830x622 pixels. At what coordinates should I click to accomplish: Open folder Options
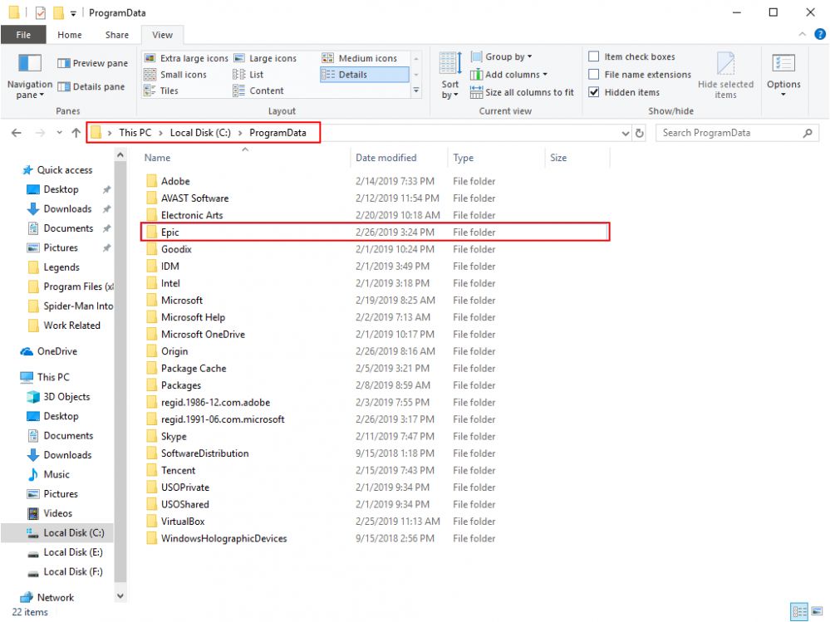coord(783,75)
